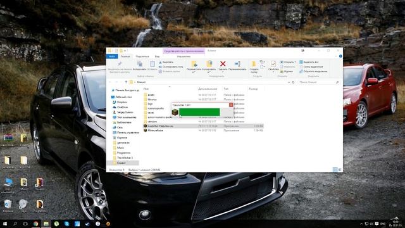The height and width of the screenshot is (228, 405).
Task: Click the Application Tools contextual tab header
Action: [x=184, y=51]
